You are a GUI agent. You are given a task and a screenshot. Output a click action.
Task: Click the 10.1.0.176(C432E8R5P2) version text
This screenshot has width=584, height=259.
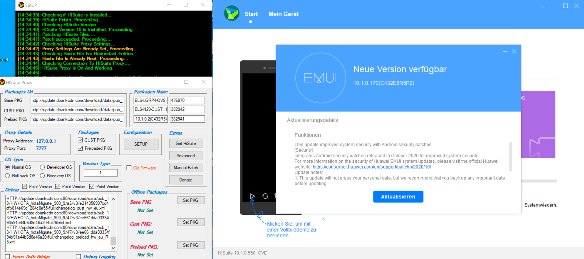click(384, 83)
